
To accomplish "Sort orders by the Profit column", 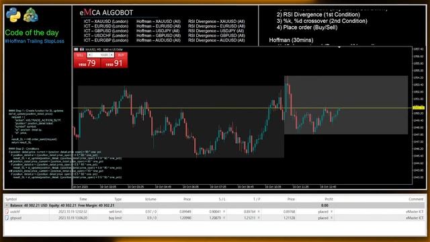I will [329, 199].
